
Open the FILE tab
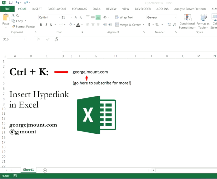click(x=7, y=9)
